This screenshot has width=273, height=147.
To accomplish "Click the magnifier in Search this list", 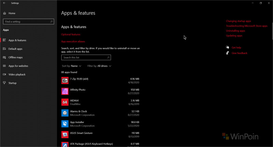I will (x=108, y=57).
